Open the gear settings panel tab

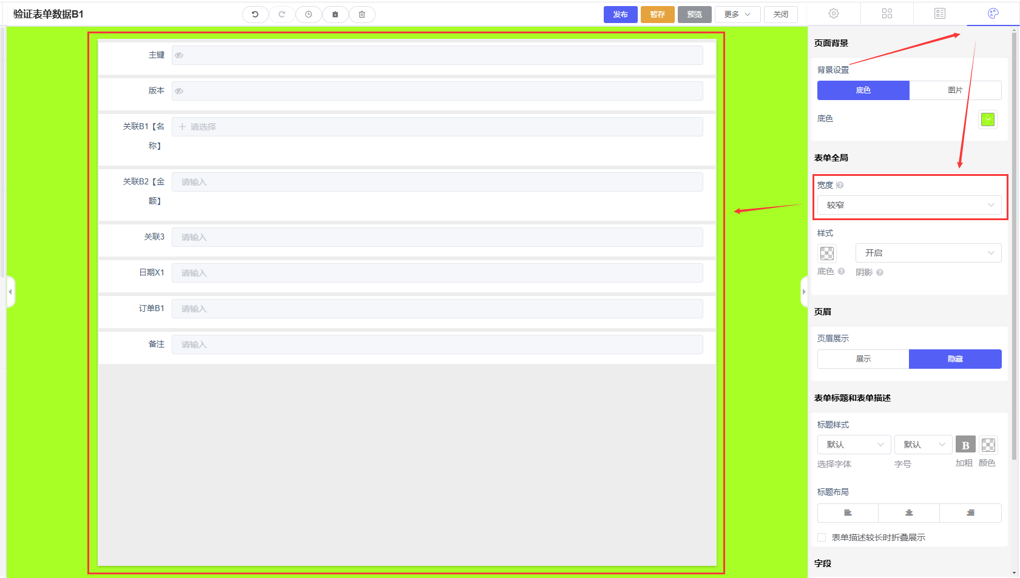pyautogui.click(x=834, y=13)
